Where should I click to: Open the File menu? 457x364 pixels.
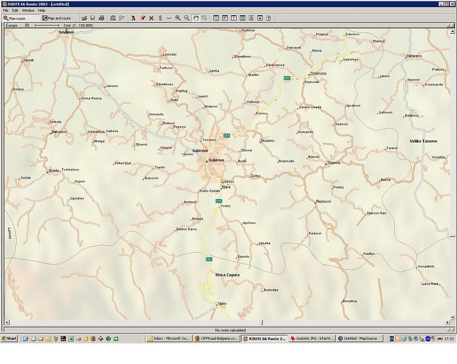(6, 10)
